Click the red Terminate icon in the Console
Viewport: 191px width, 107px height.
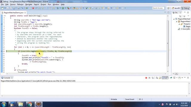pyautogui.click(x=146, y=78)
